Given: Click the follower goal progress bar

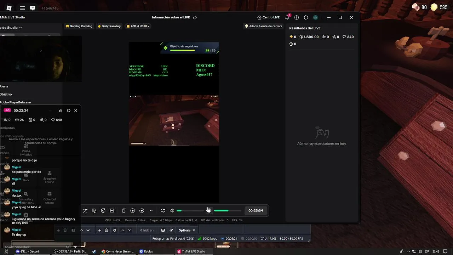Looking at the screenshot, I should coord(183,50).
